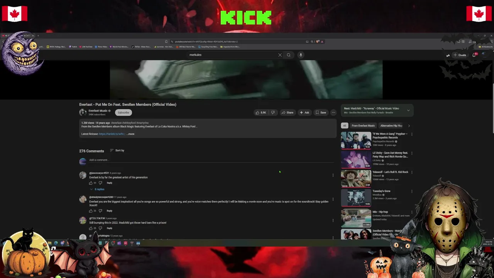Viewport: 494px width, 278px height.
Task: Select the All filter chip
Action: click(x=345, y=125)
